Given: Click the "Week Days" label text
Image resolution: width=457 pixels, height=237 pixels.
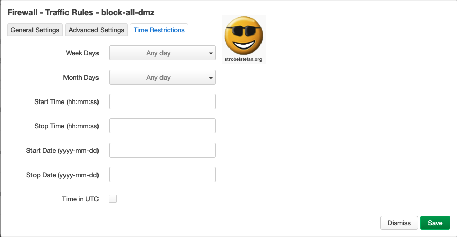Looking at the screenshot, I should [x=82, y=53].
